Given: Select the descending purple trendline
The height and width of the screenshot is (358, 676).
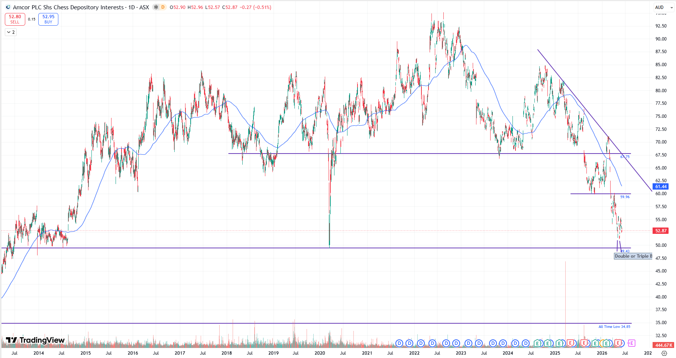Looking at the screenshot, I should (x=595, y=121).
